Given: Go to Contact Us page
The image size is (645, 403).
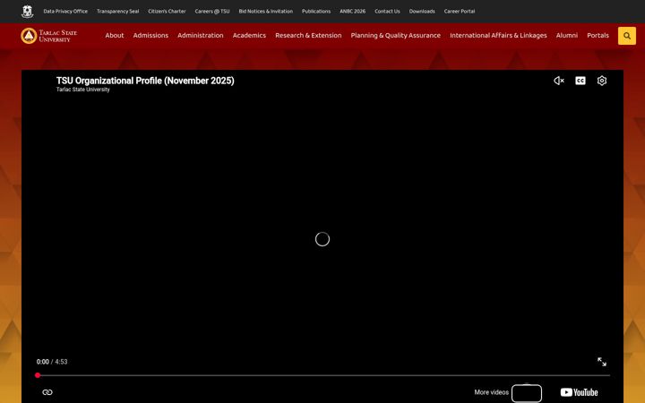Looking at the screenshot, I should pyautogui.click(x=387, y=12).
